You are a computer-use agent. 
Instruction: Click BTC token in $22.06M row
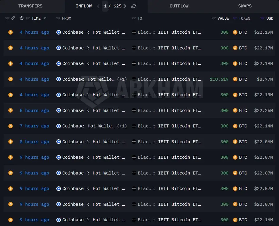point(240,142)
